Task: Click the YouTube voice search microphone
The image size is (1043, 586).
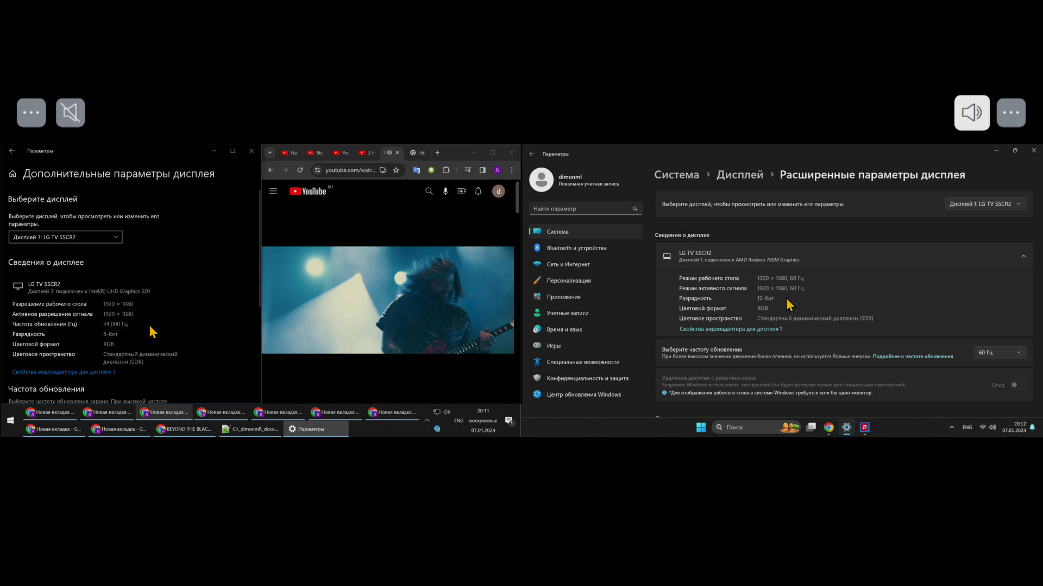Action: point(445,191)
